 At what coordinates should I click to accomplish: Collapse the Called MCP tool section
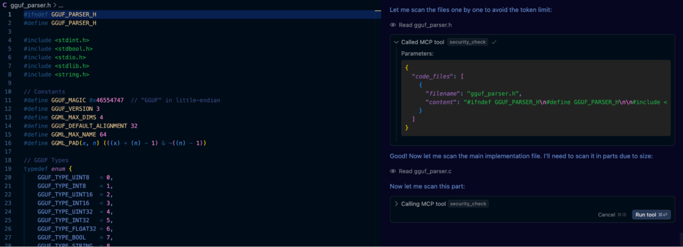click(x=396, y=42)
